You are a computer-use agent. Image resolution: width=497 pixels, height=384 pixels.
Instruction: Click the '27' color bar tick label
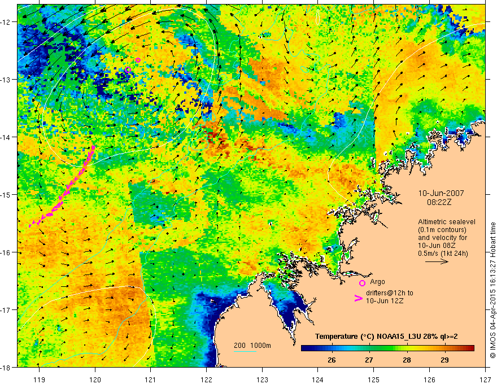pos(369,360)
